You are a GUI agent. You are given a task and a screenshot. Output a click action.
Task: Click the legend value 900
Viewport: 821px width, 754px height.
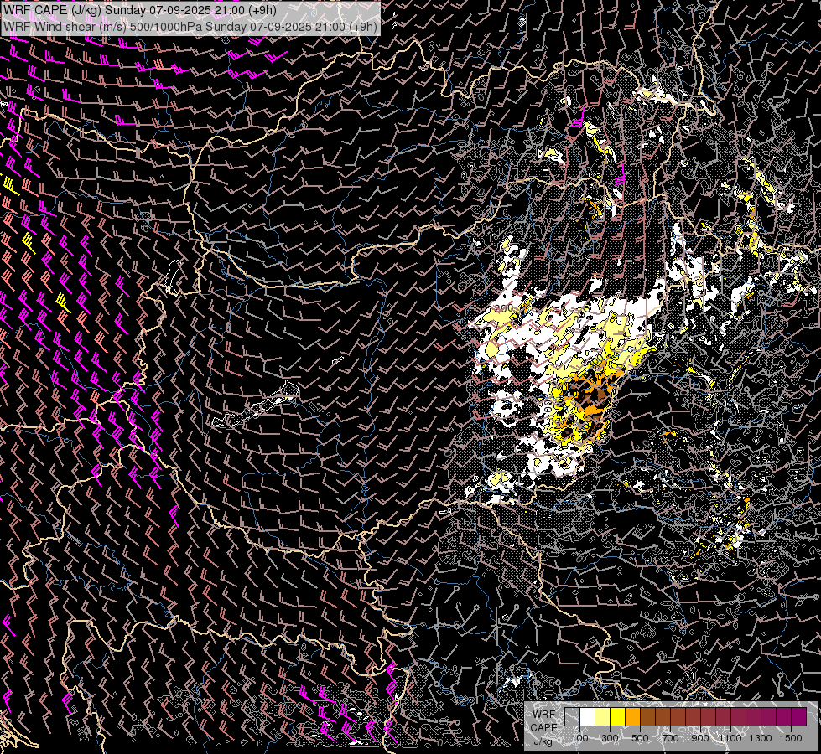700,738
